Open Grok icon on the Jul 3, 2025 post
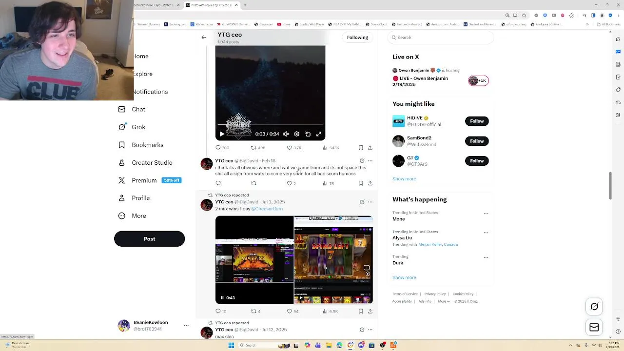The image size is (624, 351). 362,202
